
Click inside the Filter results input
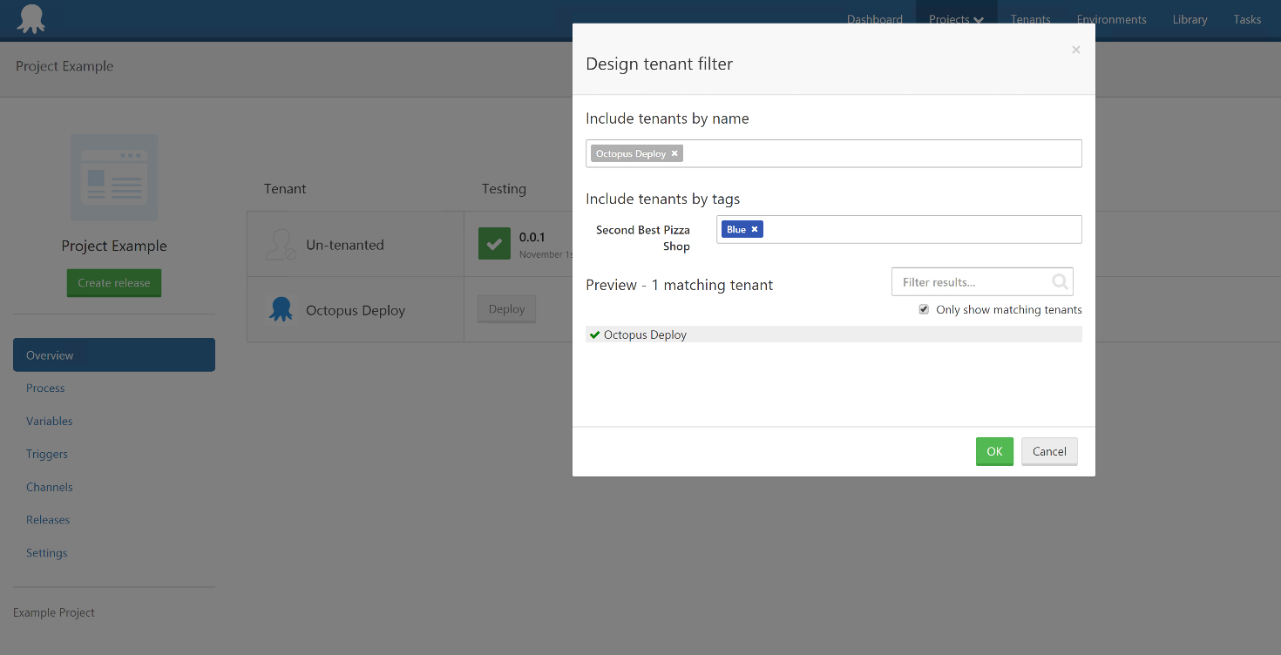pyautogui.click(x=967, y=281)
